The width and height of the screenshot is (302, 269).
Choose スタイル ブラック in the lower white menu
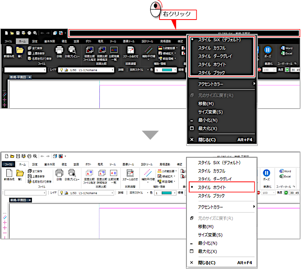(x=211, y=196)
